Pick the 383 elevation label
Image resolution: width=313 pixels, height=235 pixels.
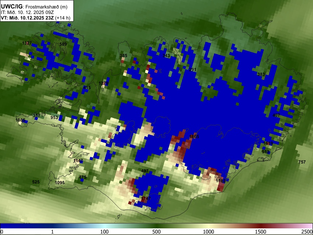coord(261,74)
